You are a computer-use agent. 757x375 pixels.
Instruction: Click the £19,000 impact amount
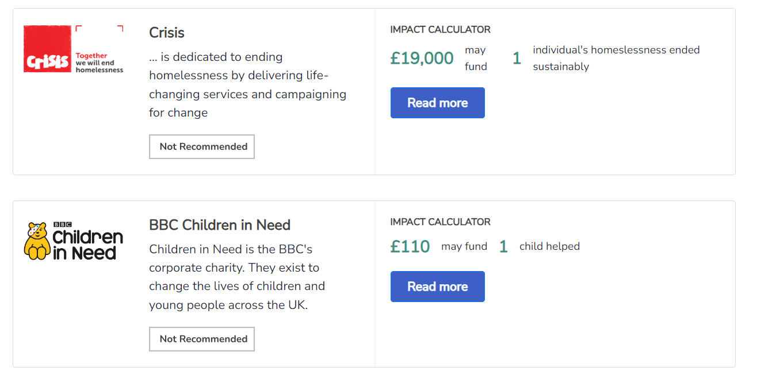pyautogui.click(x=422, y=59)
